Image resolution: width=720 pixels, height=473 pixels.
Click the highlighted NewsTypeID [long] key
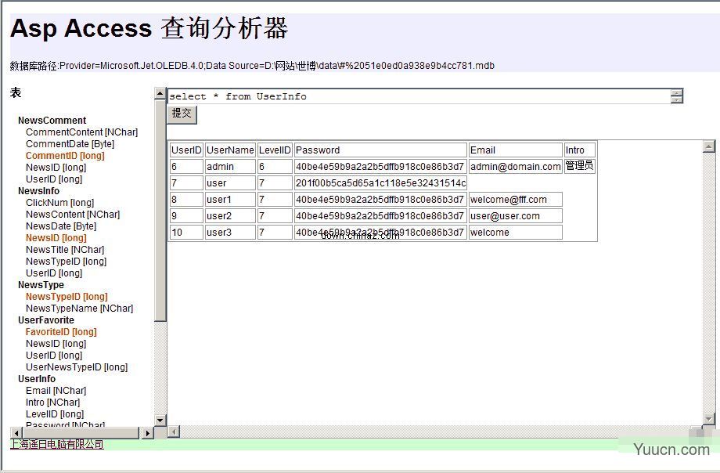pyautogui.click(x=67, y=297)
